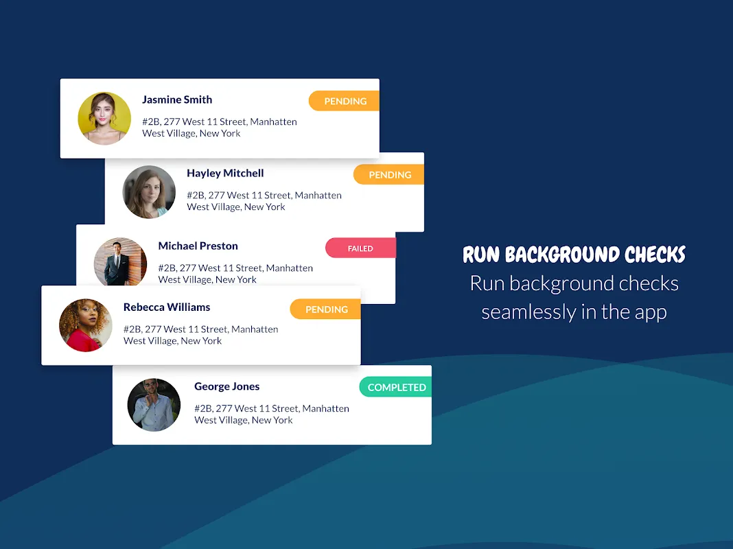
Task: Open Rebecca Williams' profile picture
Action: pyautogui.click(x=86, y=325)
